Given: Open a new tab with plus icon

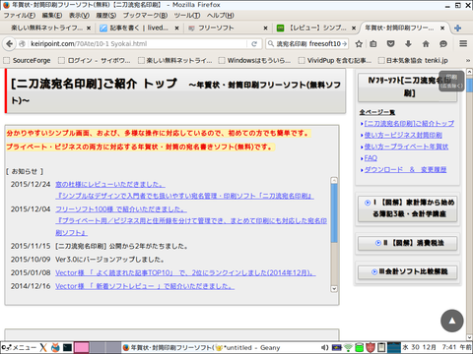Looking at the screenshot, I should pyautogui.click(x=457, y=29).
